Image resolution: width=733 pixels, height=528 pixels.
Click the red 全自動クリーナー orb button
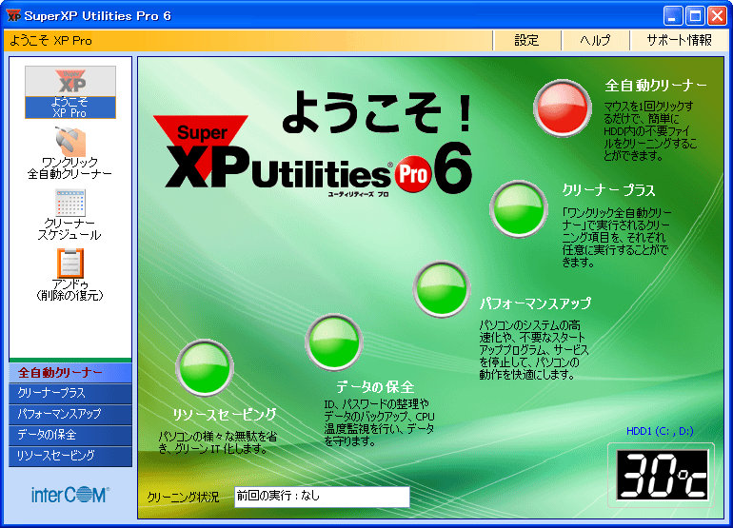[563, 108]
